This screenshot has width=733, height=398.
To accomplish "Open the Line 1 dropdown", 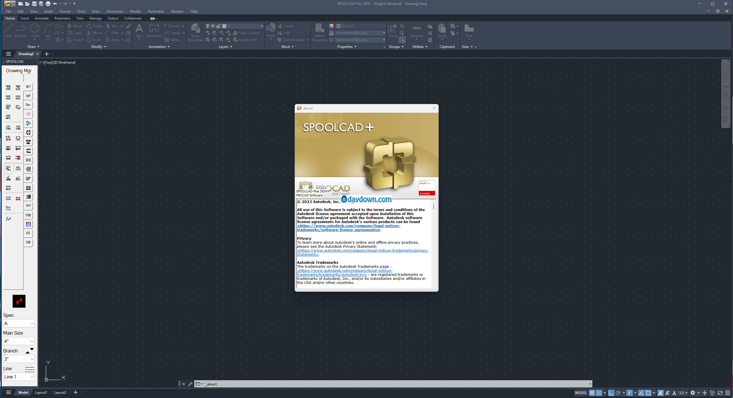I will (19, 377).
